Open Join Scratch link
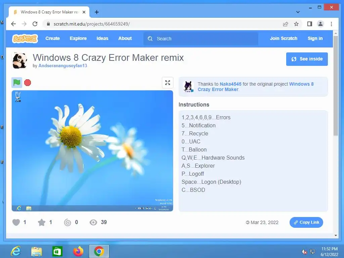Image resolution: width=344 pixels, height=258 pixels. point(284,38)
